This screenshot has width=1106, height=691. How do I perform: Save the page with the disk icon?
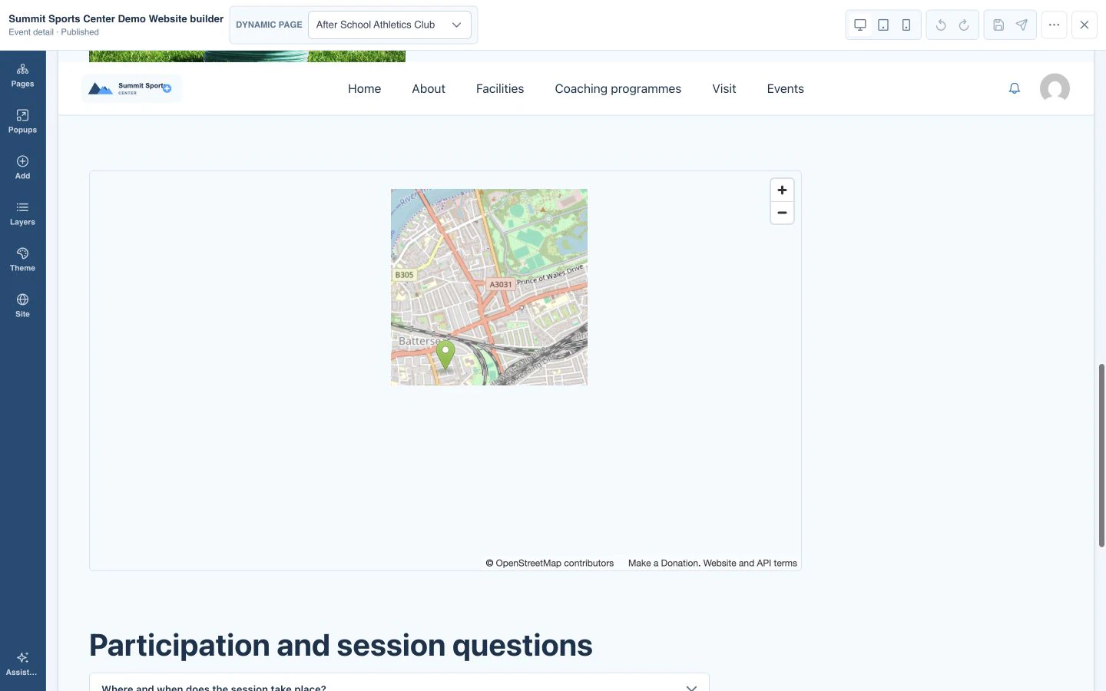(998, 25)
